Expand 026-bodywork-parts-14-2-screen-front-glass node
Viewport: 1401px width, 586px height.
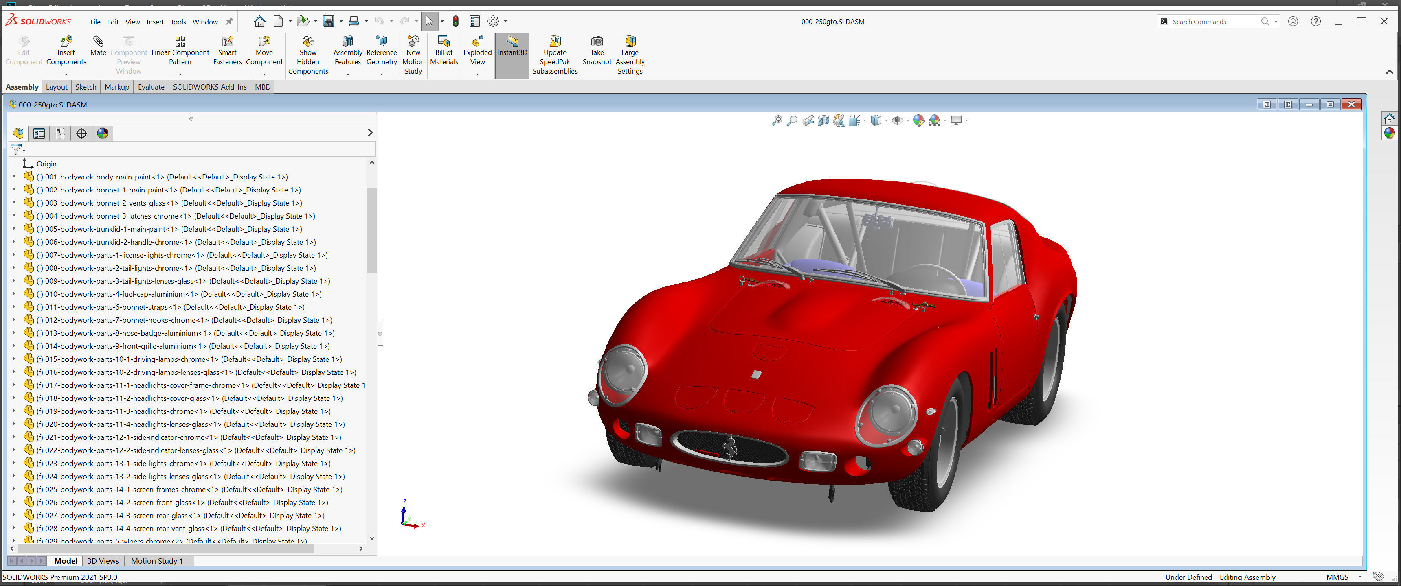13,502
